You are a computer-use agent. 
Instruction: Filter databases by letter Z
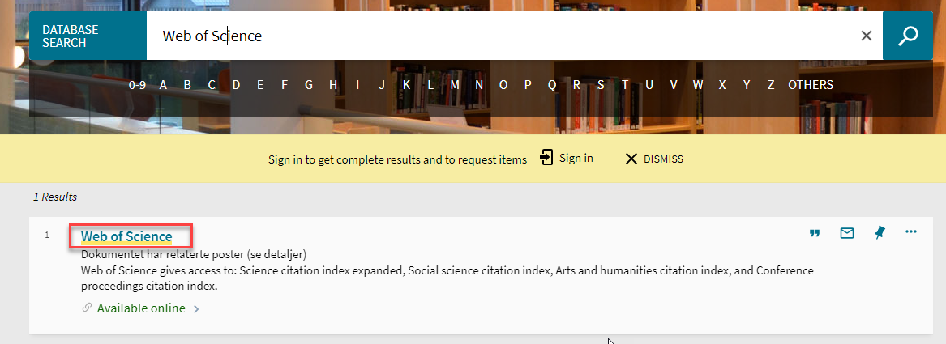(x=771, y=85)
